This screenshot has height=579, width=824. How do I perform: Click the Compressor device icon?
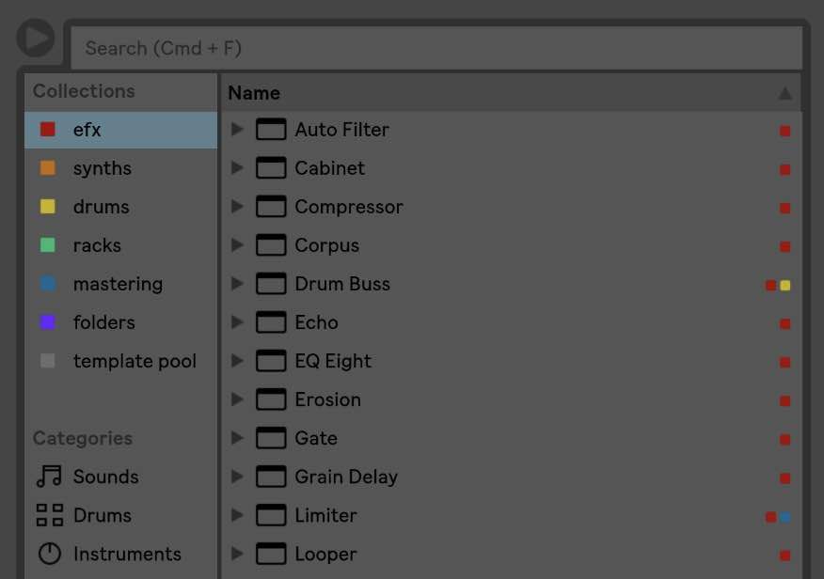click(x=271, y=207)
